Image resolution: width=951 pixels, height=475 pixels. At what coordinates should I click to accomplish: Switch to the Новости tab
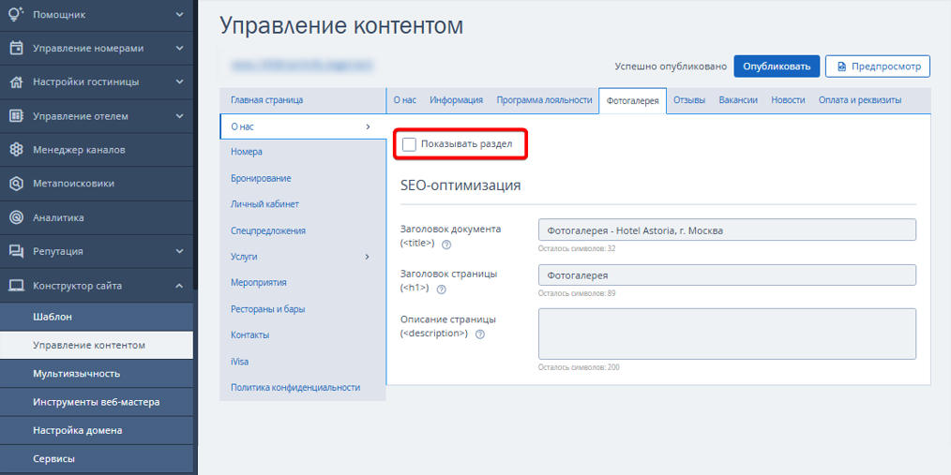[788, 100]
